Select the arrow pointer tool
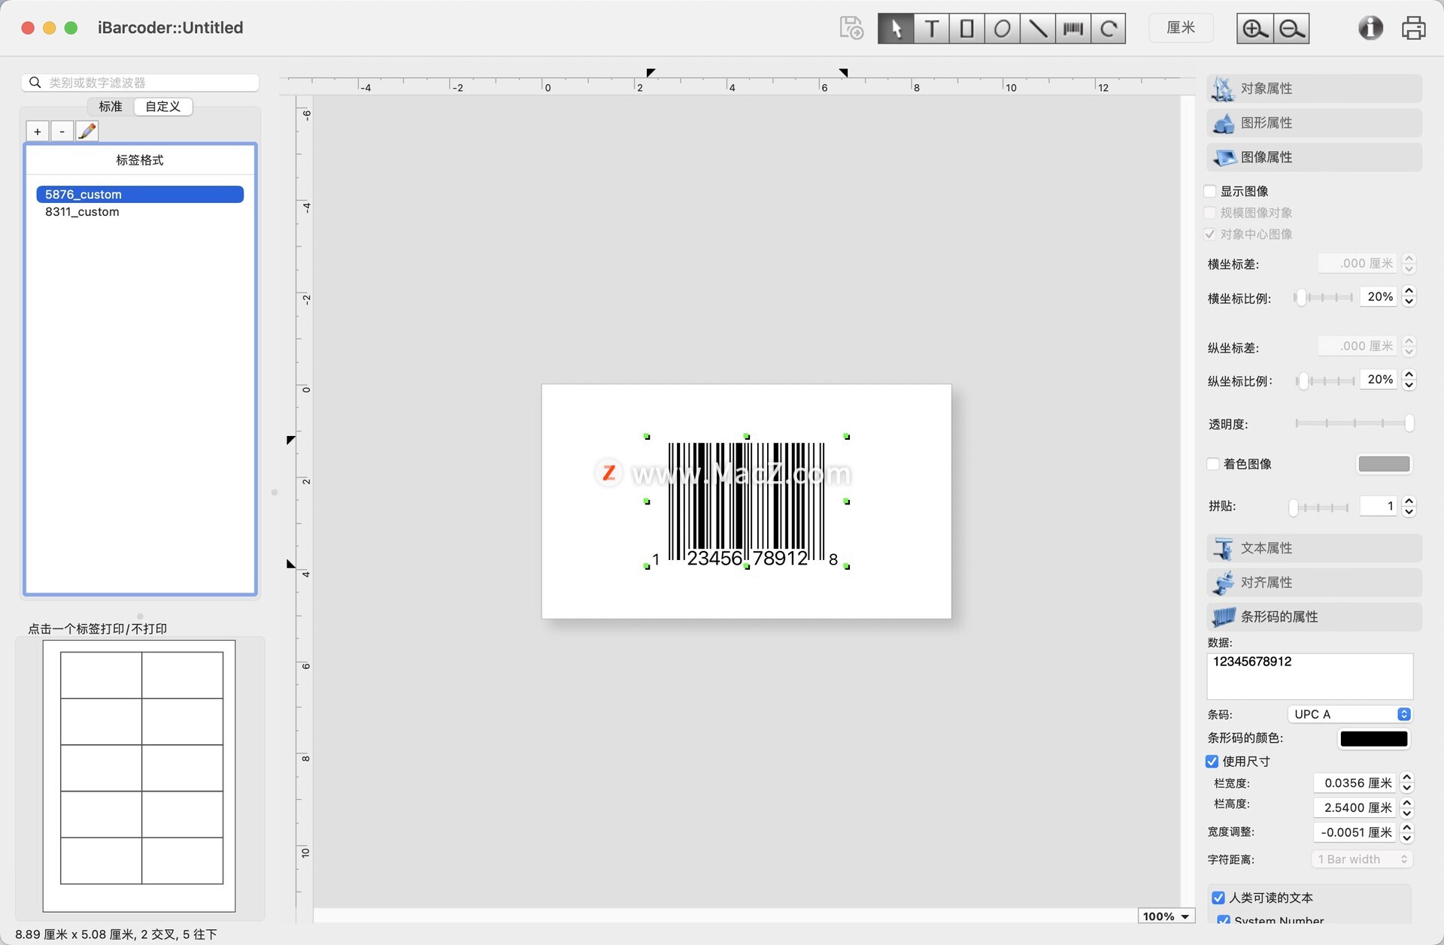Image resolution: width=1444 pixels, height=945 pixels. (x=896, y=29)
